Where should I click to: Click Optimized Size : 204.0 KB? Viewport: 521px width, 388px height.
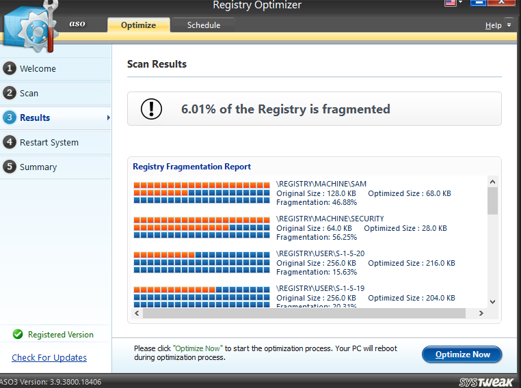(x=412, y=298)
